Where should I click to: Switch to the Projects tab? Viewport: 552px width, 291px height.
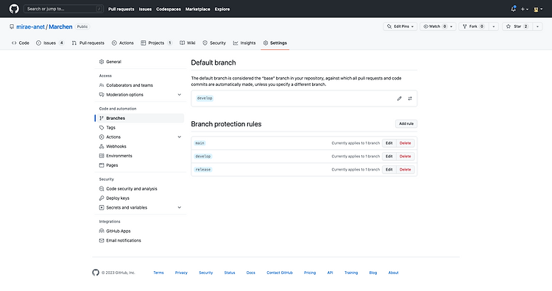tap(156, 43)
